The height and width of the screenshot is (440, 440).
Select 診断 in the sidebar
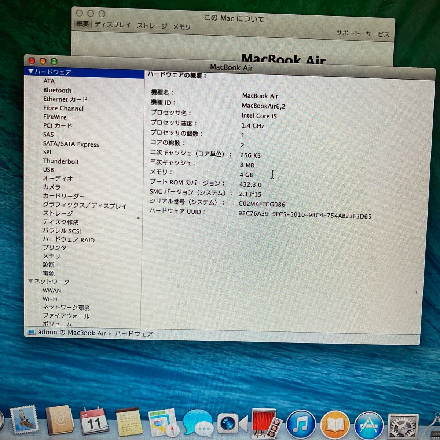pyautogui.click(x=48, y=265)
